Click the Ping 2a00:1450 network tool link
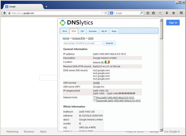Viewport: 186px width, 136px height. point(115,98)
